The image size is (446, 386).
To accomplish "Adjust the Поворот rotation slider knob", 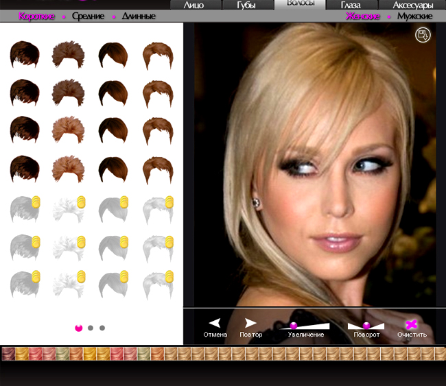I will click(x=366, y=326).
